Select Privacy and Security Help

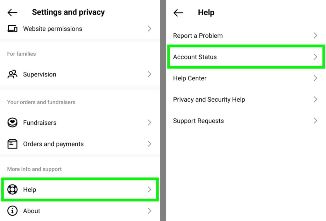point(246,99)
